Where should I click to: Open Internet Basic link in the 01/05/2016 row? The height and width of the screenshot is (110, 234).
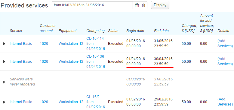click(x=21, y=44)
